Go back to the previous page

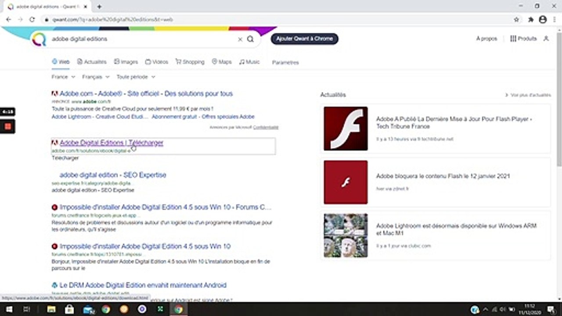[8, 19]
